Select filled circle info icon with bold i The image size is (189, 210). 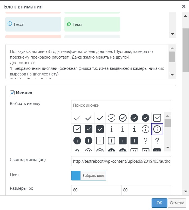pos(89,141)
